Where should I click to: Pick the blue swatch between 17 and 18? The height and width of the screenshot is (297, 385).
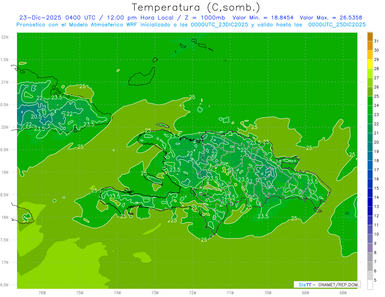370,165
